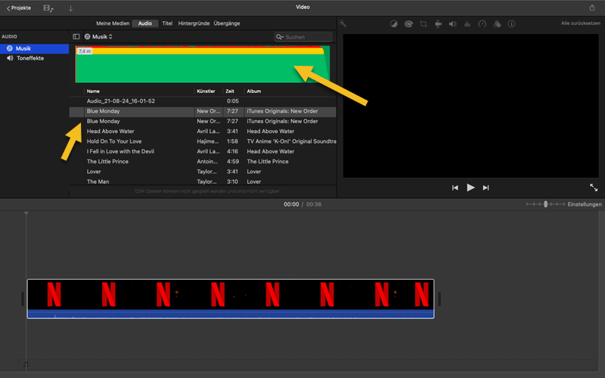Go back to Projekte
The width and height of the screenshot is (605, 378).
click(19, 8)
